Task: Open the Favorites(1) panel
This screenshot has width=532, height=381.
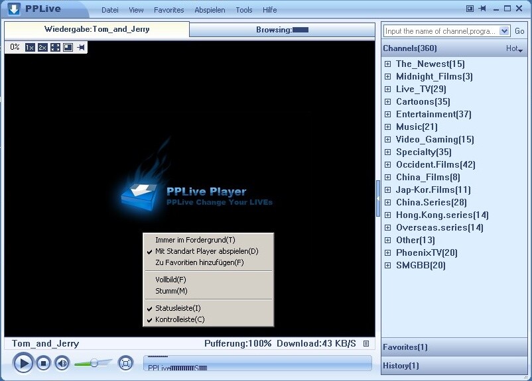Action: [x=454, y=347]
